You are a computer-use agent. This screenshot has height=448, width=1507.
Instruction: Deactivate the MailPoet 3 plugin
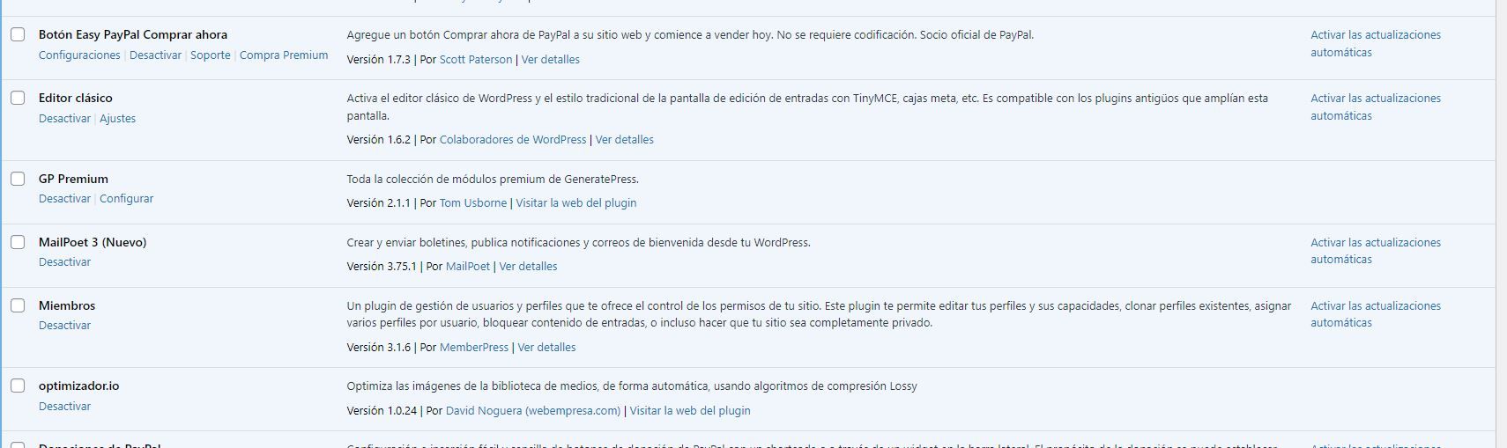coord(64,261)
